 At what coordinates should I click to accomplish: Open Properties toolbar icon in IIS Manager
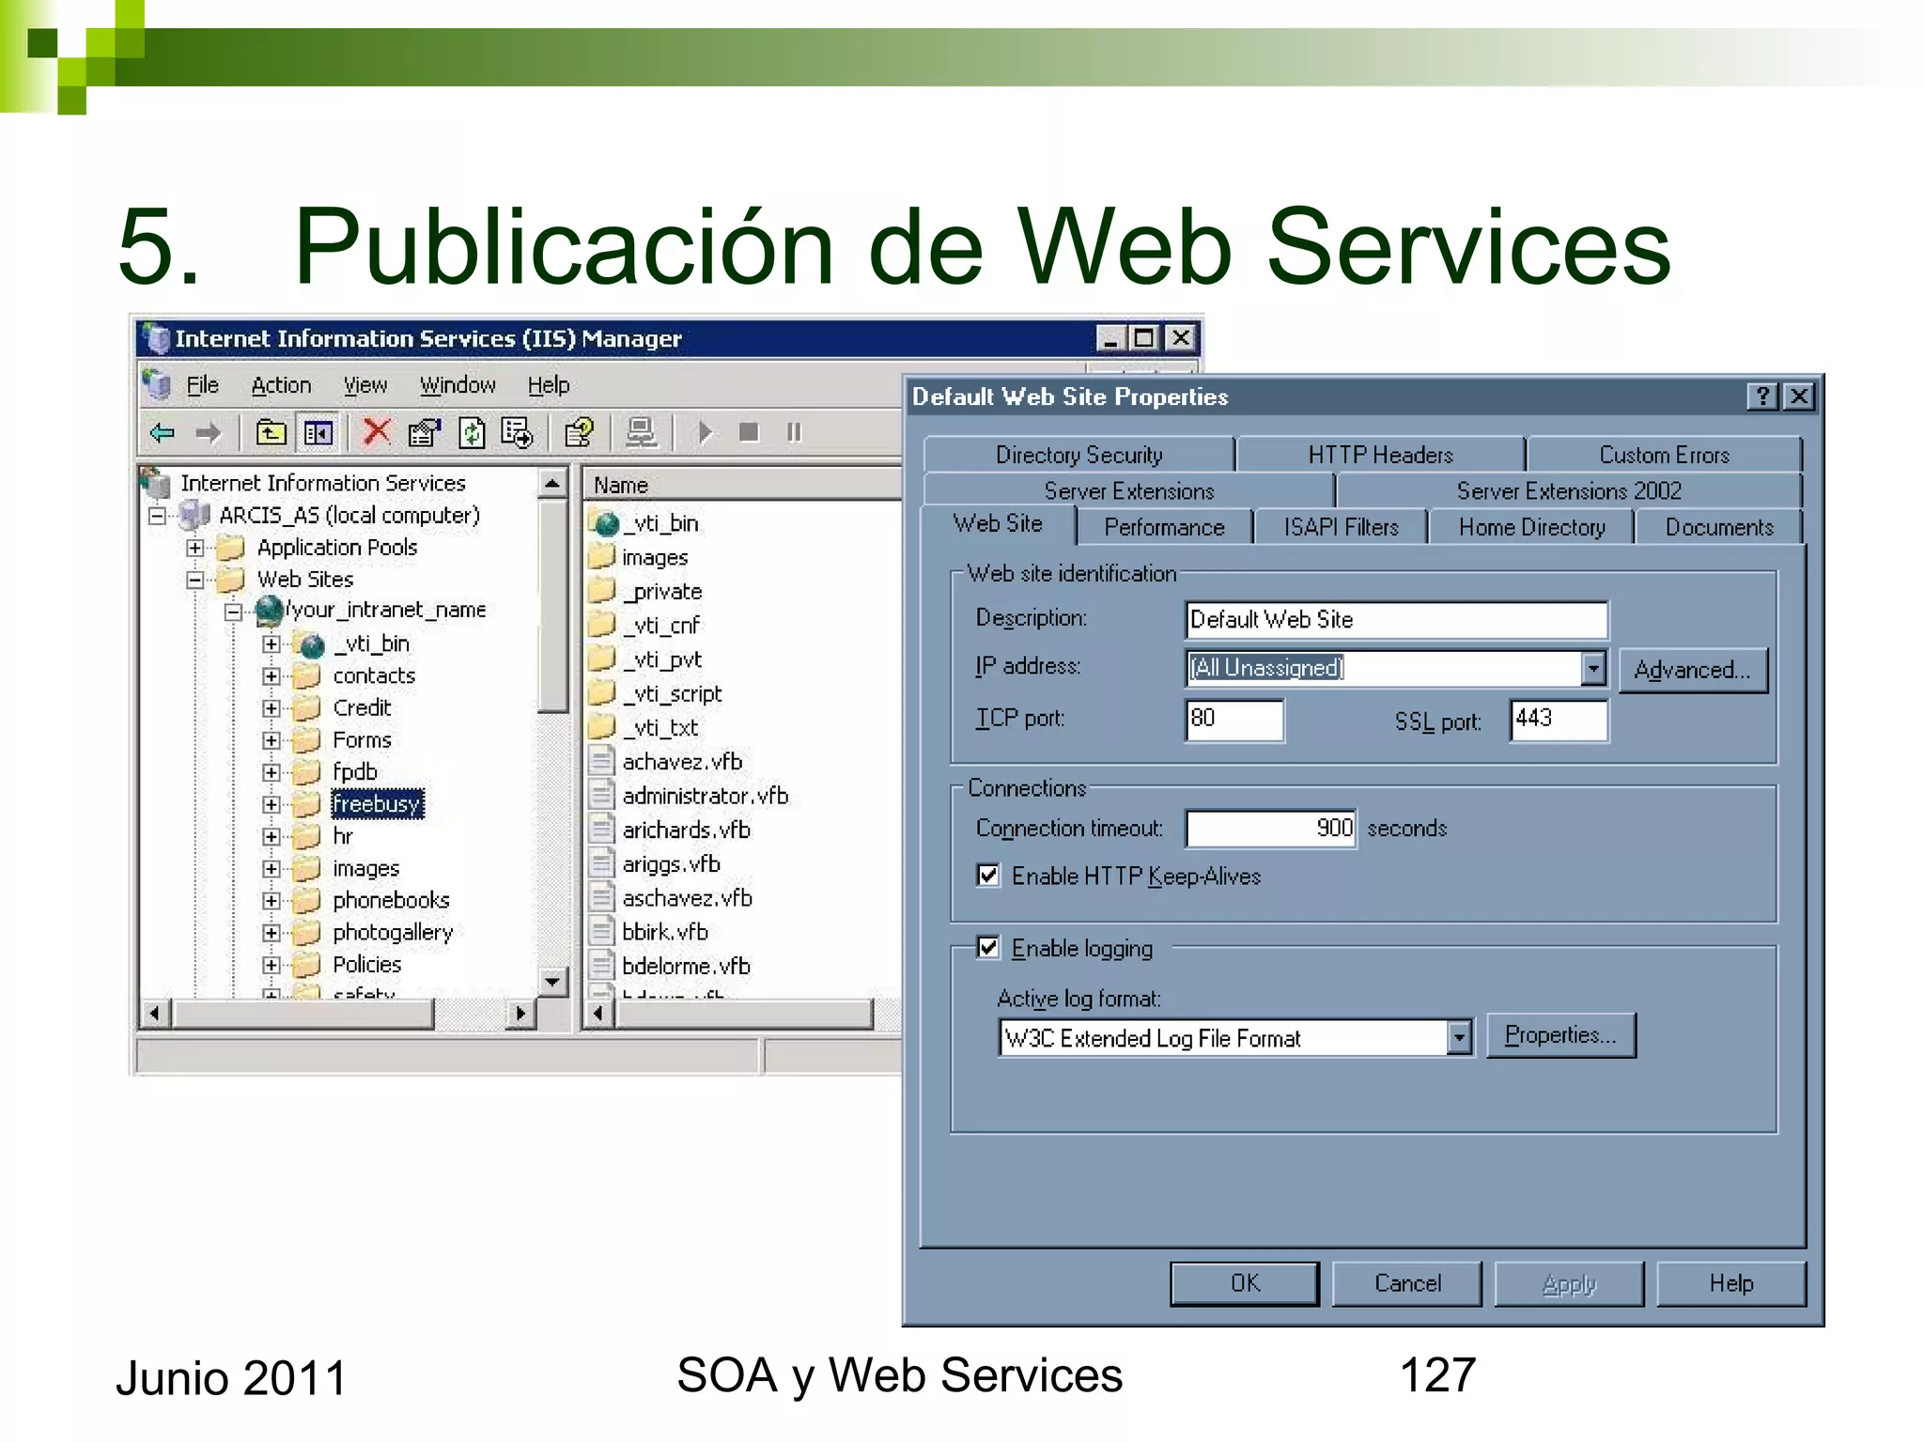pos(424,432)
